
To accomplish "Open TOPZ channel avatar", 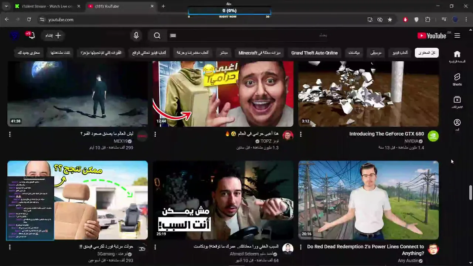I will 287,136.
